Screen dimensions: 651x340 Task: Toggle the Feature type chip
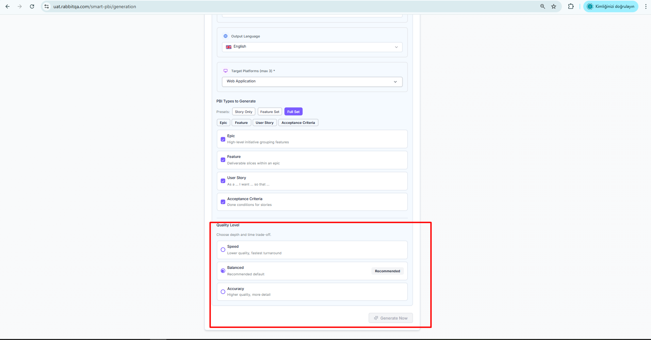click(241, 123)
